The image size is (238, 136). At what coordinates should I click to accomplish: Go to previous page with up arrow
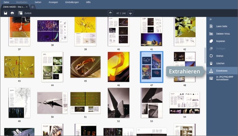110,13
